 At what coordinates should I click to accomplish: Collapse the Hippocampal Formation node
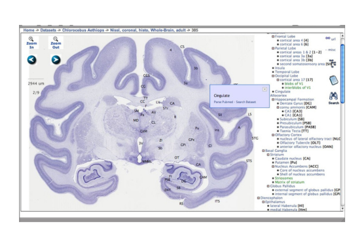click(273, 100)
